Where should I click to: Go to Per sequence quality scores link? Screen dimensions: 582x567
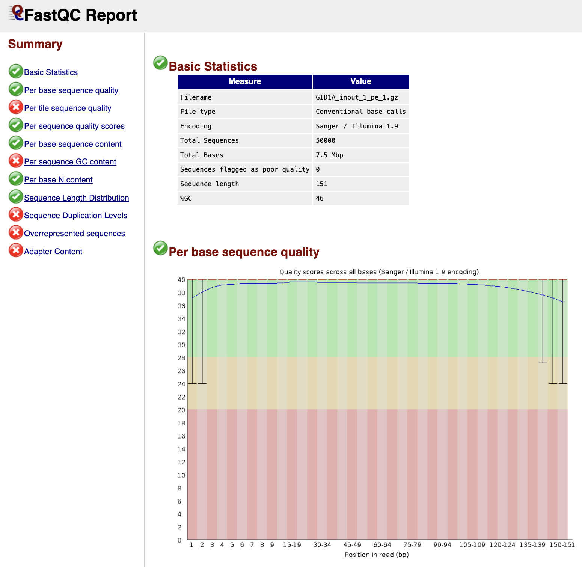pos(74,126)
